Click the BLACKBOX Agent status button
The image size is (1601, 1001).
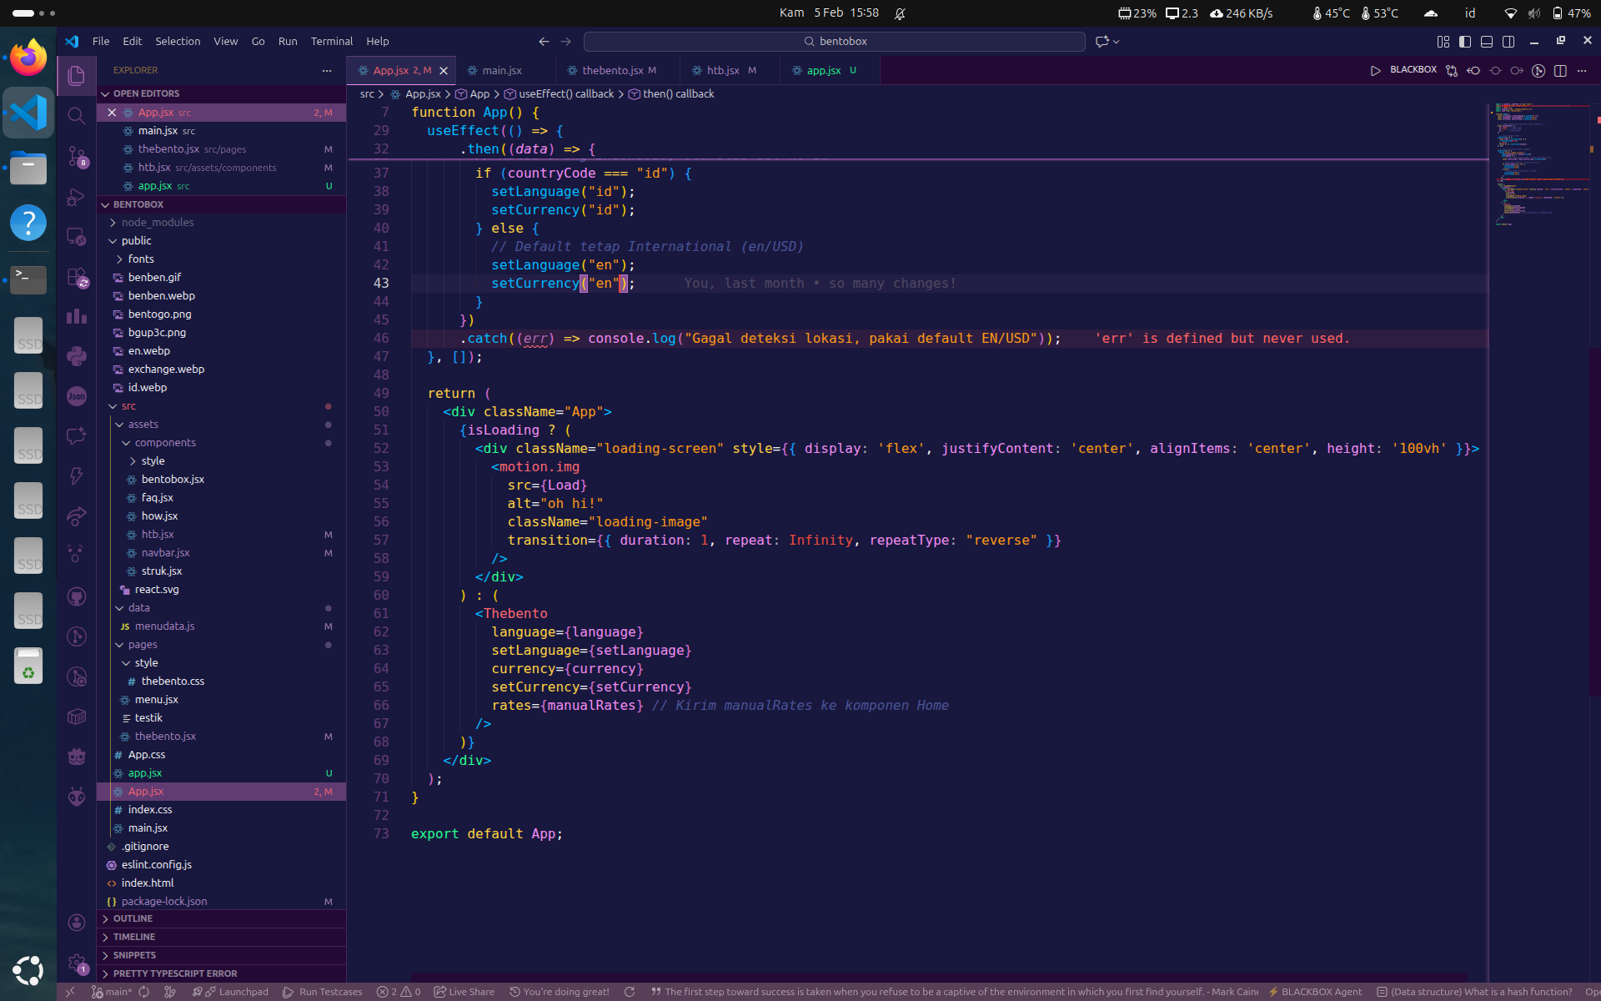pos(1314,992)
